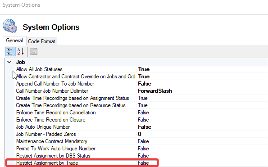Select the Restrict Assignment by Trade option
The image size is (268, 167).
pyautogui.click(x=47, y=163)
